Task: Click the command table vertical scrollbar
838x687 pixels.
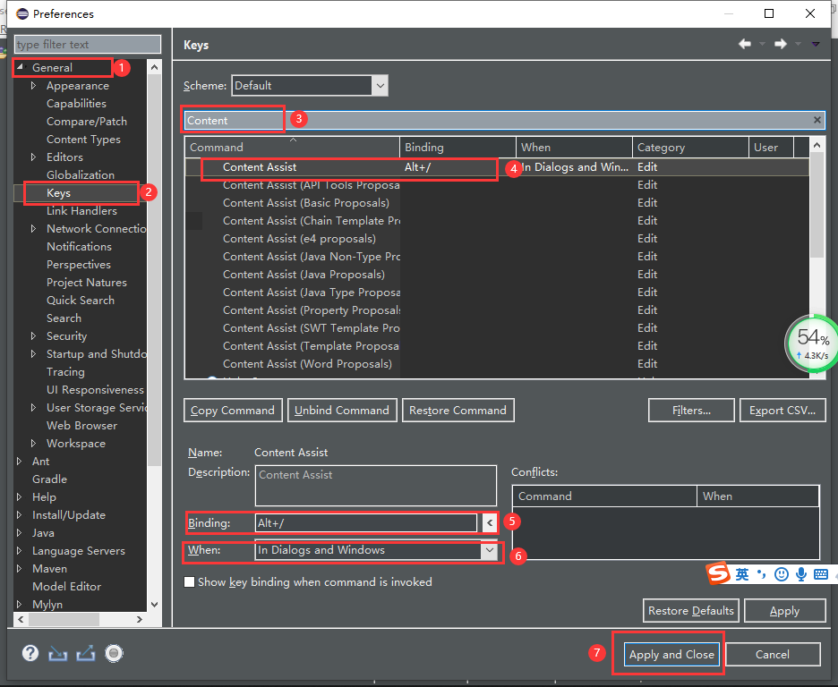Action: [x=817, y=206]
